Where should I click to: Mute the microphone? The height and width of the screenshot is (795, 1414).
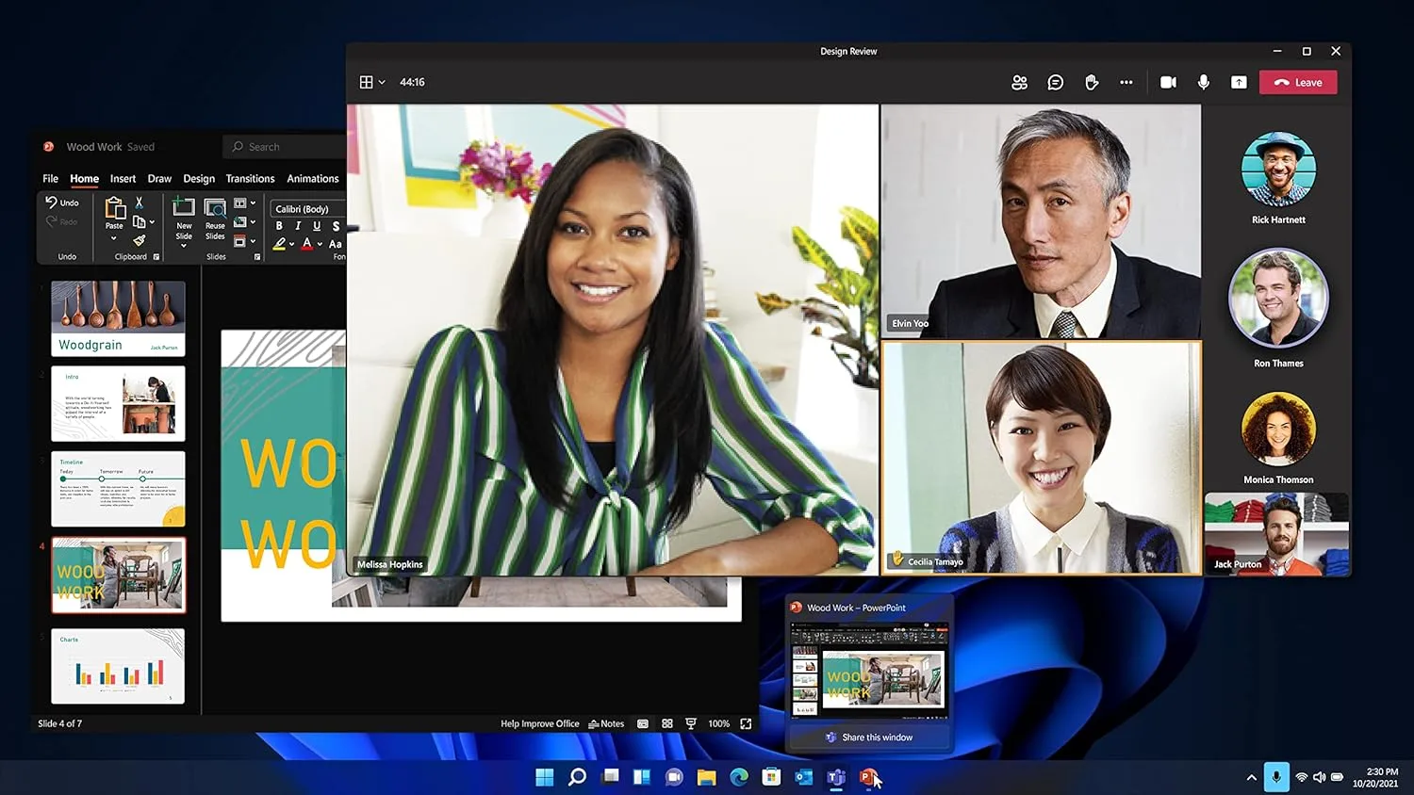point(1204,82)
